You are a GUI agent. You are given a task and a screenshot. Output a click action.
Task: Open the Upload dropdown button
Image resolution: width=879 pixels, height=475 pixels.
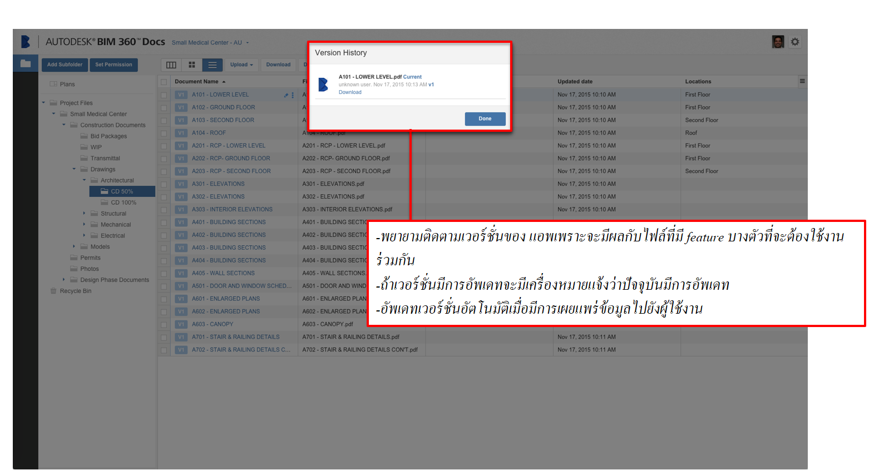(241, 65)
